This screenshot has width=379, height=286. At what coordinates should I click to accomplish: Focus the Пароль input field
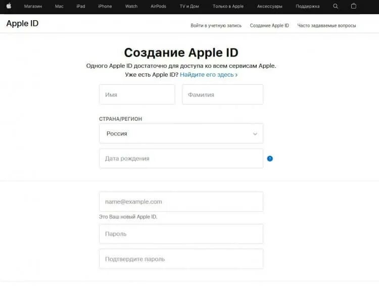point(181,234)
